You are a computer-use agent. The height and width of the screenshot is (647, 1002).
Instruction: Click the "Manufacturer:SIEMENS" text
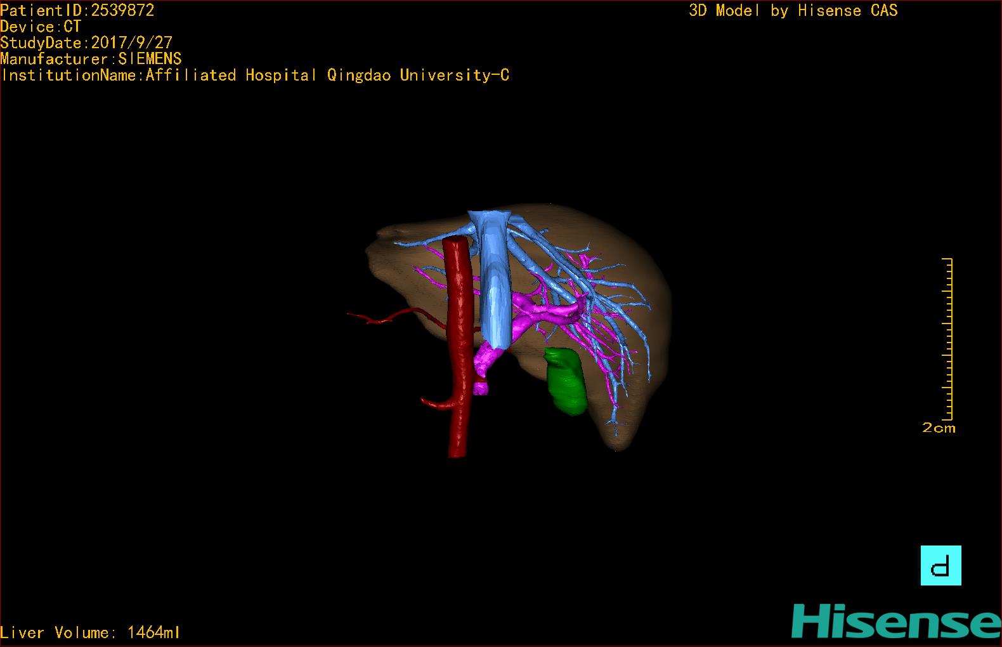(x=91, y=59)
